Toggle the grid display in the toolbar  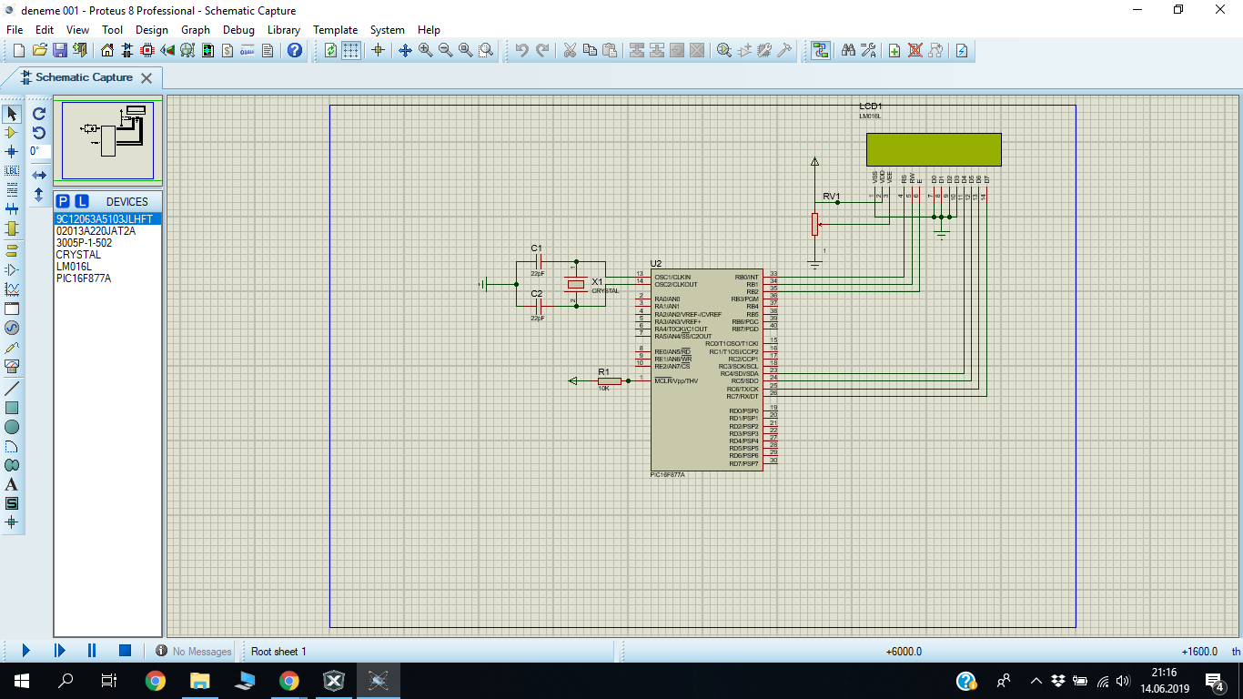(351, 50)
